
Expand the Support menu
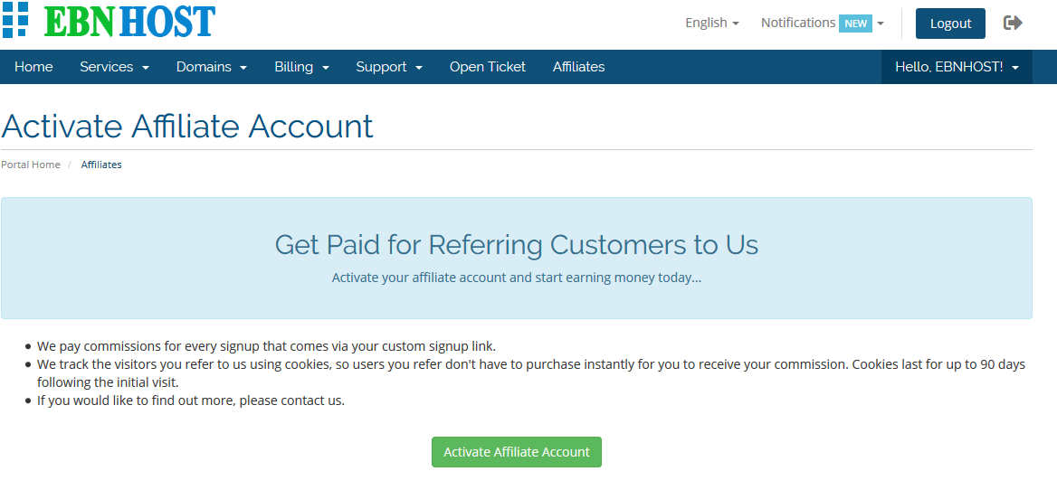coord(389,67)
